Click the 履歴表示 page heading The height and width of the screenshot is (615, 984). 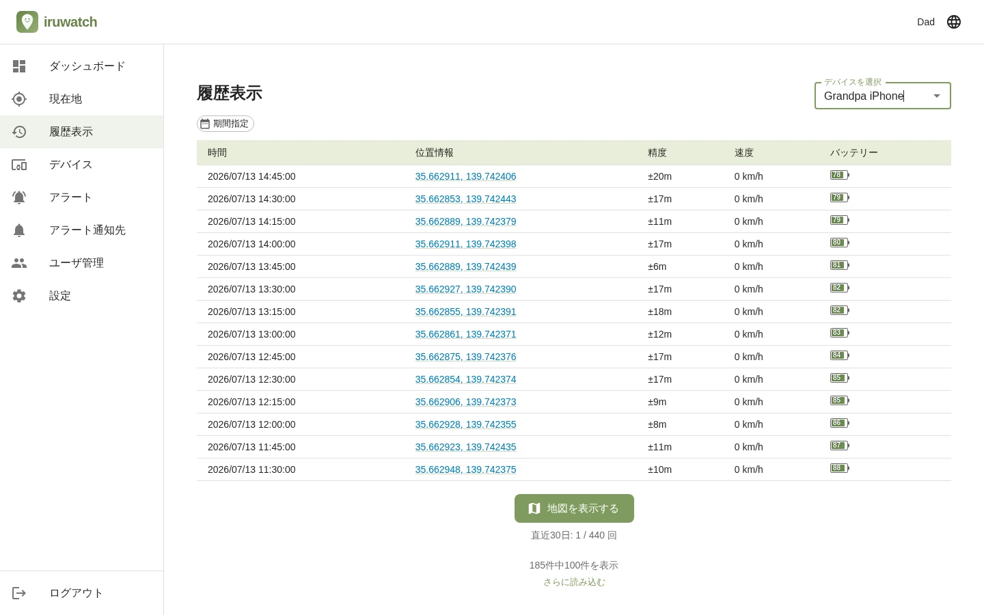(230, 93)
